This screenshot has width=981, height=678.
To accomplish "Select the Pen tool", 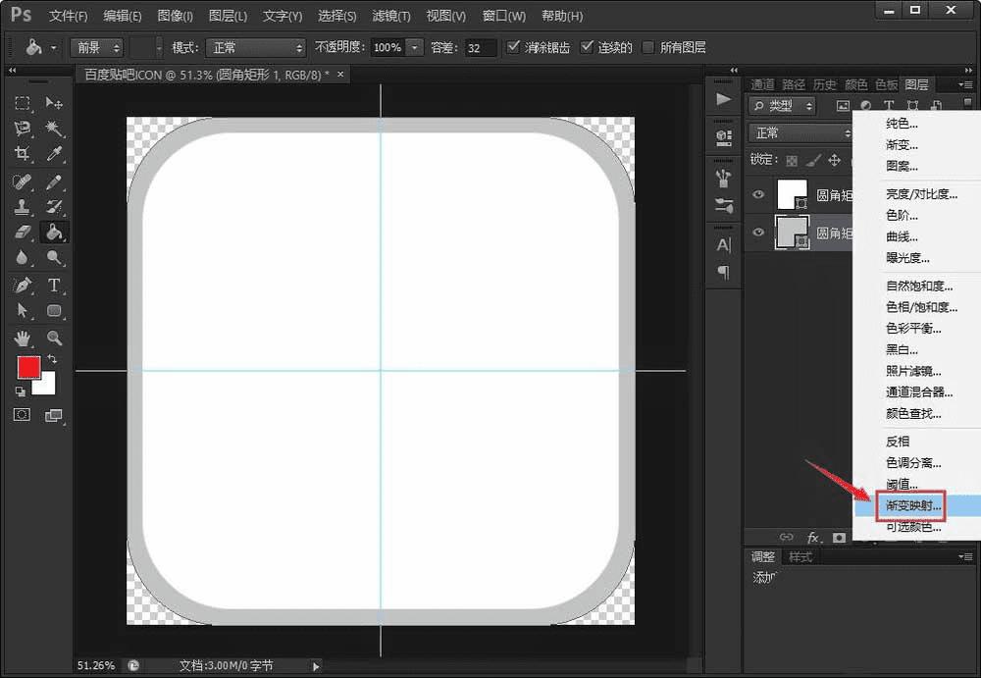I will click(x=22, y=285).
